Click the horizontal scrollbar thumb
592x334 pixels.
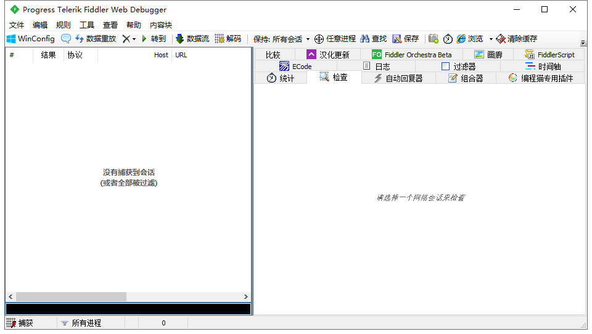(71, 296)
